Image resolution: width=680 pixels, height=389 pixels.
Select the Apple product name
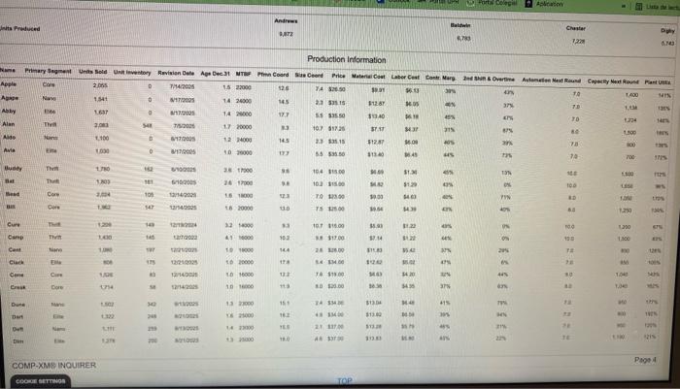(8, 84)
